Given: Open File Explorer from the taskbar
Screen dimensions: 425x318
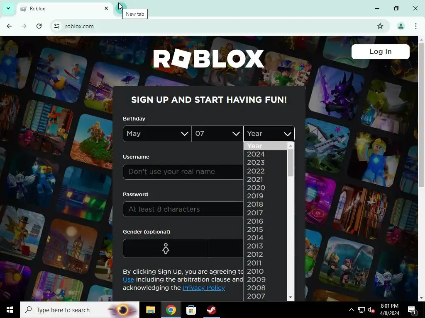Looking at the screenshot, I should coord(150,310).
